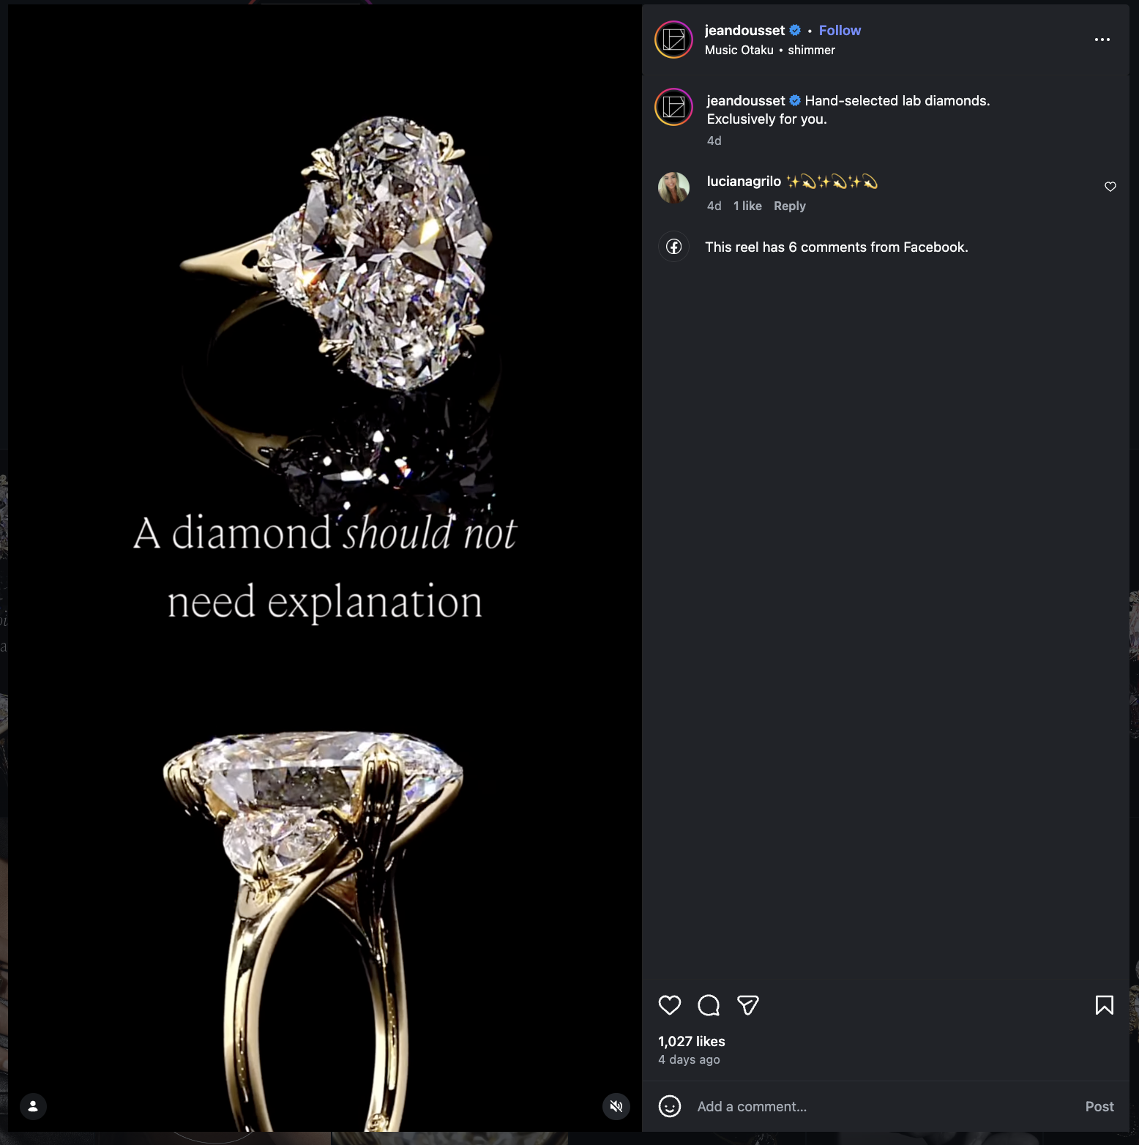Toggle like on the 1,027 likes post
This screenshot has height=1145, width=1139.
671,1006
